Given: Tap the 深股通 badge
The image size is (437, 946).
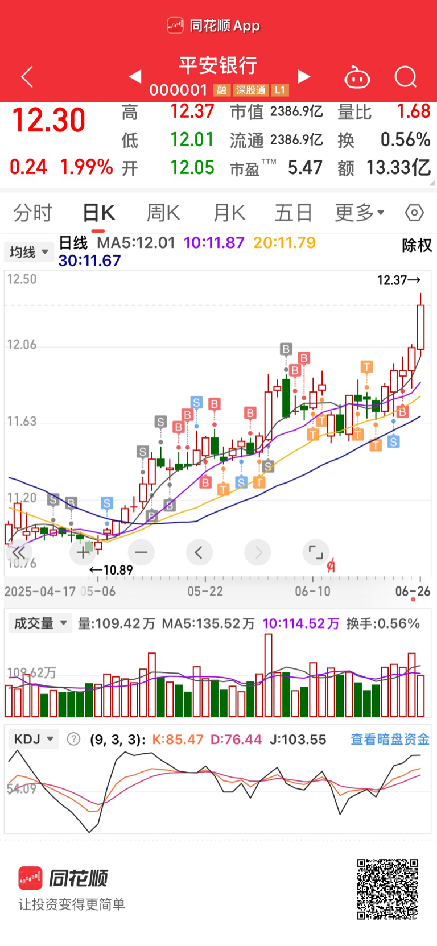Looking at the screenshot, I should (251, 90).
